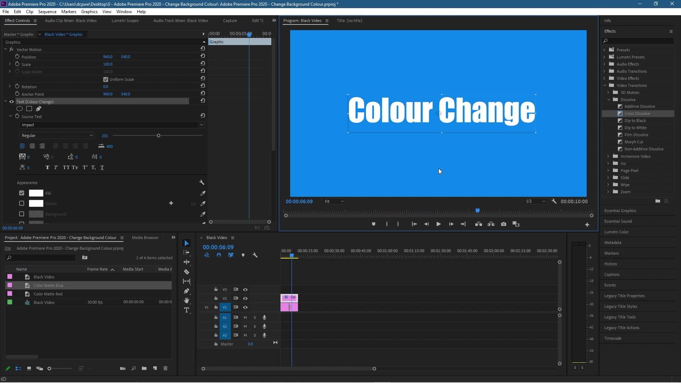Expand the Presets folder in Effects
681x383 pixels.
pos(604,50)
